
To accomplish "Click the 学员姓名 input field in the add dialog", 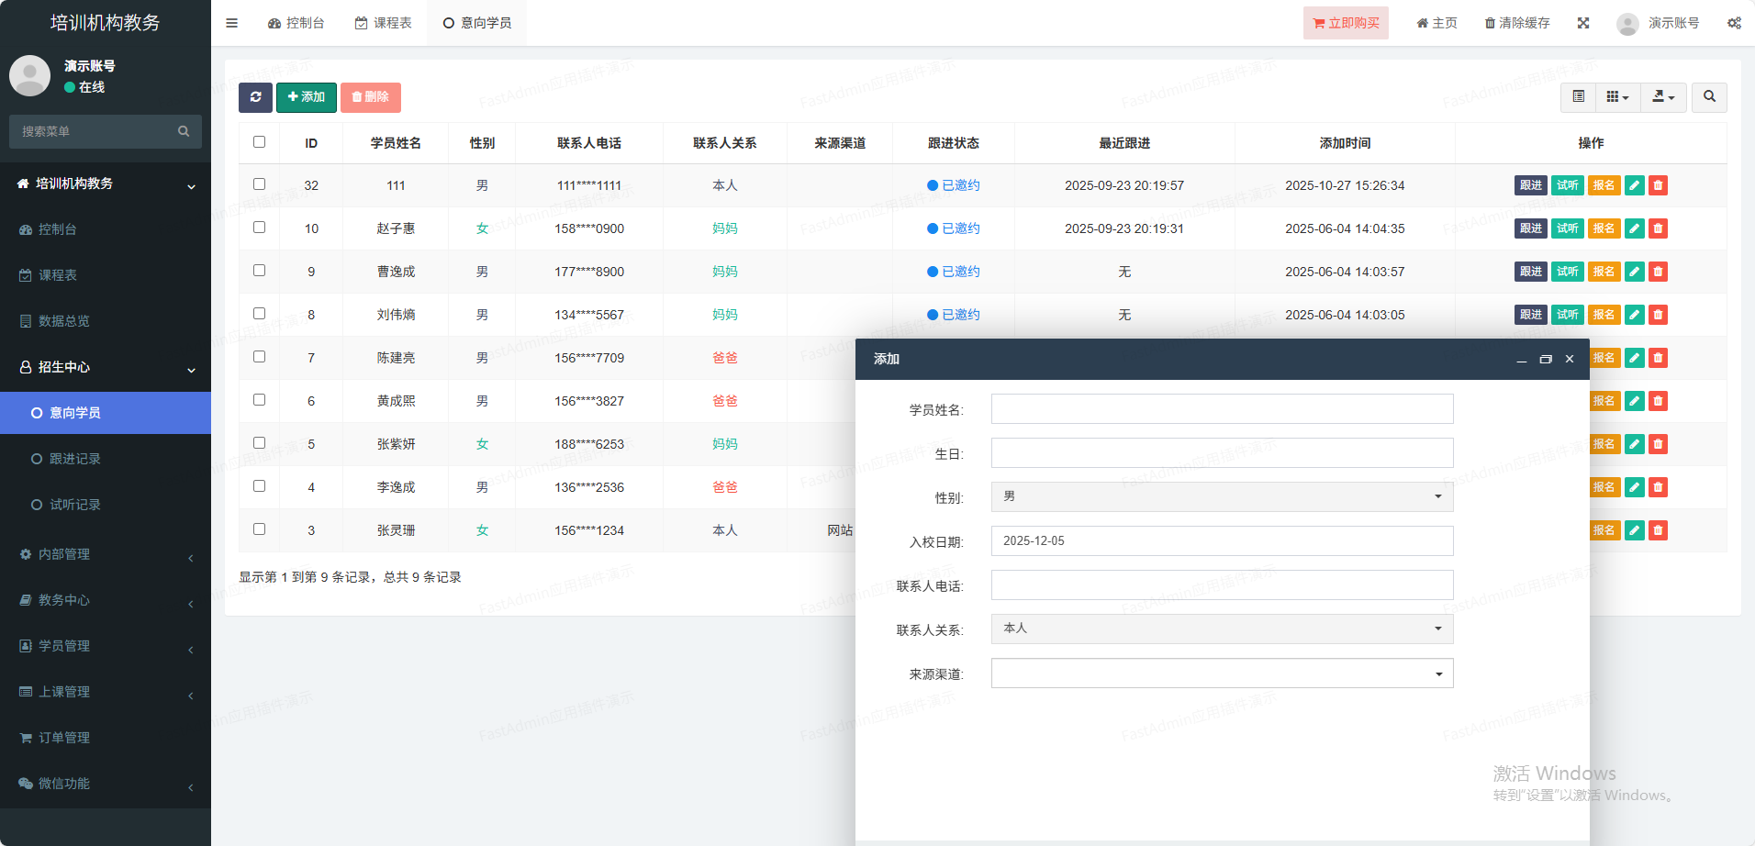I will [1222, 409].
